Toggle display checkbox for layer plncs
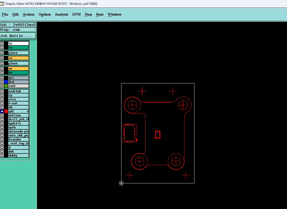This screenshot has height=209, width=287. pyautogui.click(x=2, y=53)
